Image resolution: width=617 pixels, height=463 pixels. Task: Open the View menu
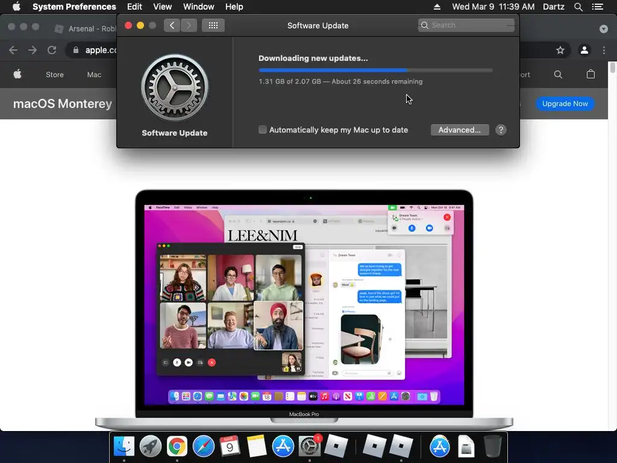pyautogui.click(x=162, y=7)
